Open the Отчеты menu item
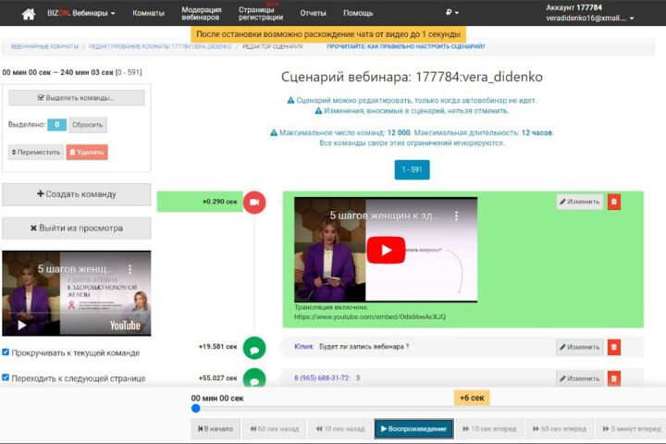The height and width of the screenshot is (444, 666). (313, 13)
